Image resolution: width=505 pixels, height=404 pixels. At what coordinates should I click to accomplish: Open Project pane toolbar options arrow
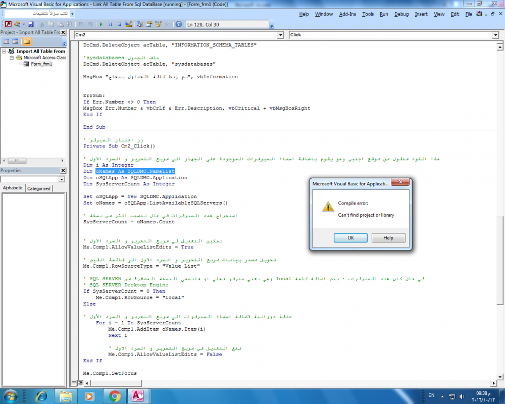pos(65,43)
